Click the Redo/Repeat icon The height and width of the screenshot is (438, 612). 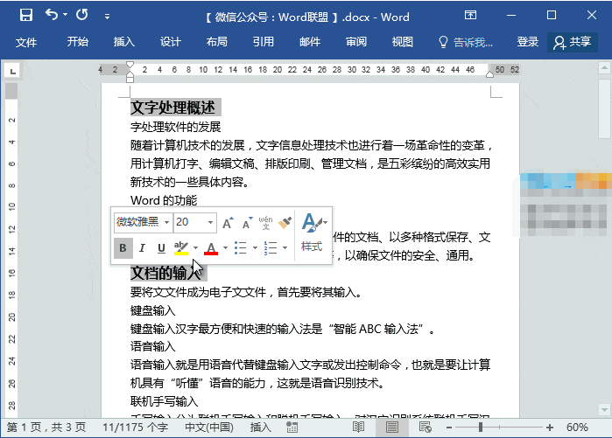click(x=82, y=15)
